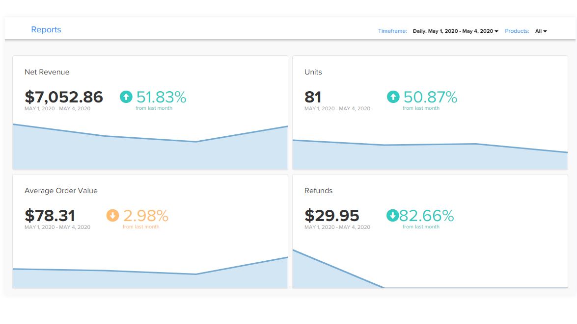This screenshot has width=577, height=324.
Task: Click the Products label
Action: click(x=517, y=31)
